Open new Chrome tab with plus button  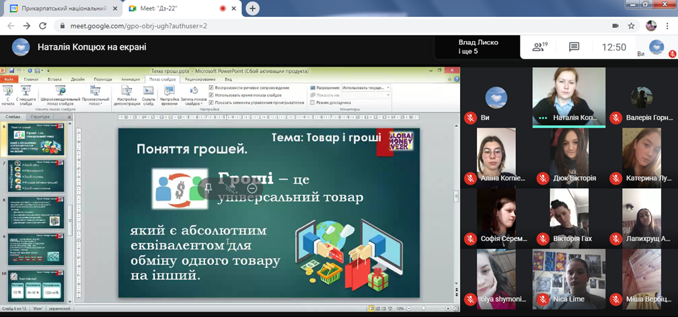pyautogui.click(x=252, y=9)
